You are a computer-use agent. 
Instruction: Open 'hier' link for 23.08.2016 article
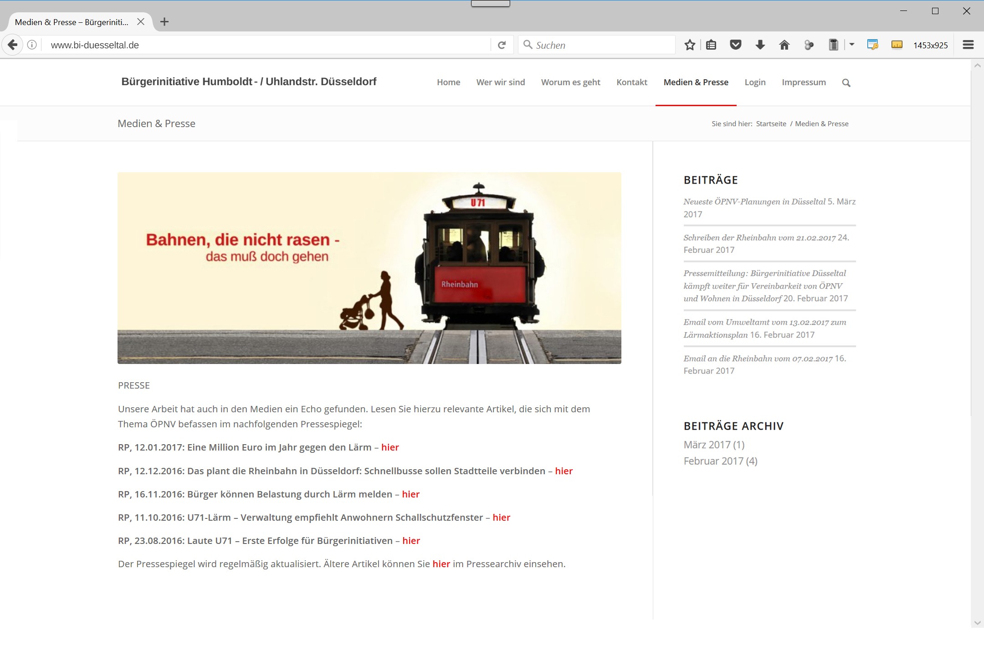[x=411, y=541]
